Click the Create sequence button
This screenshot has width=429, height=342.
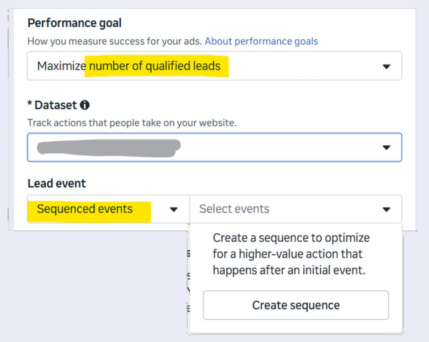[x=296, y=305]
